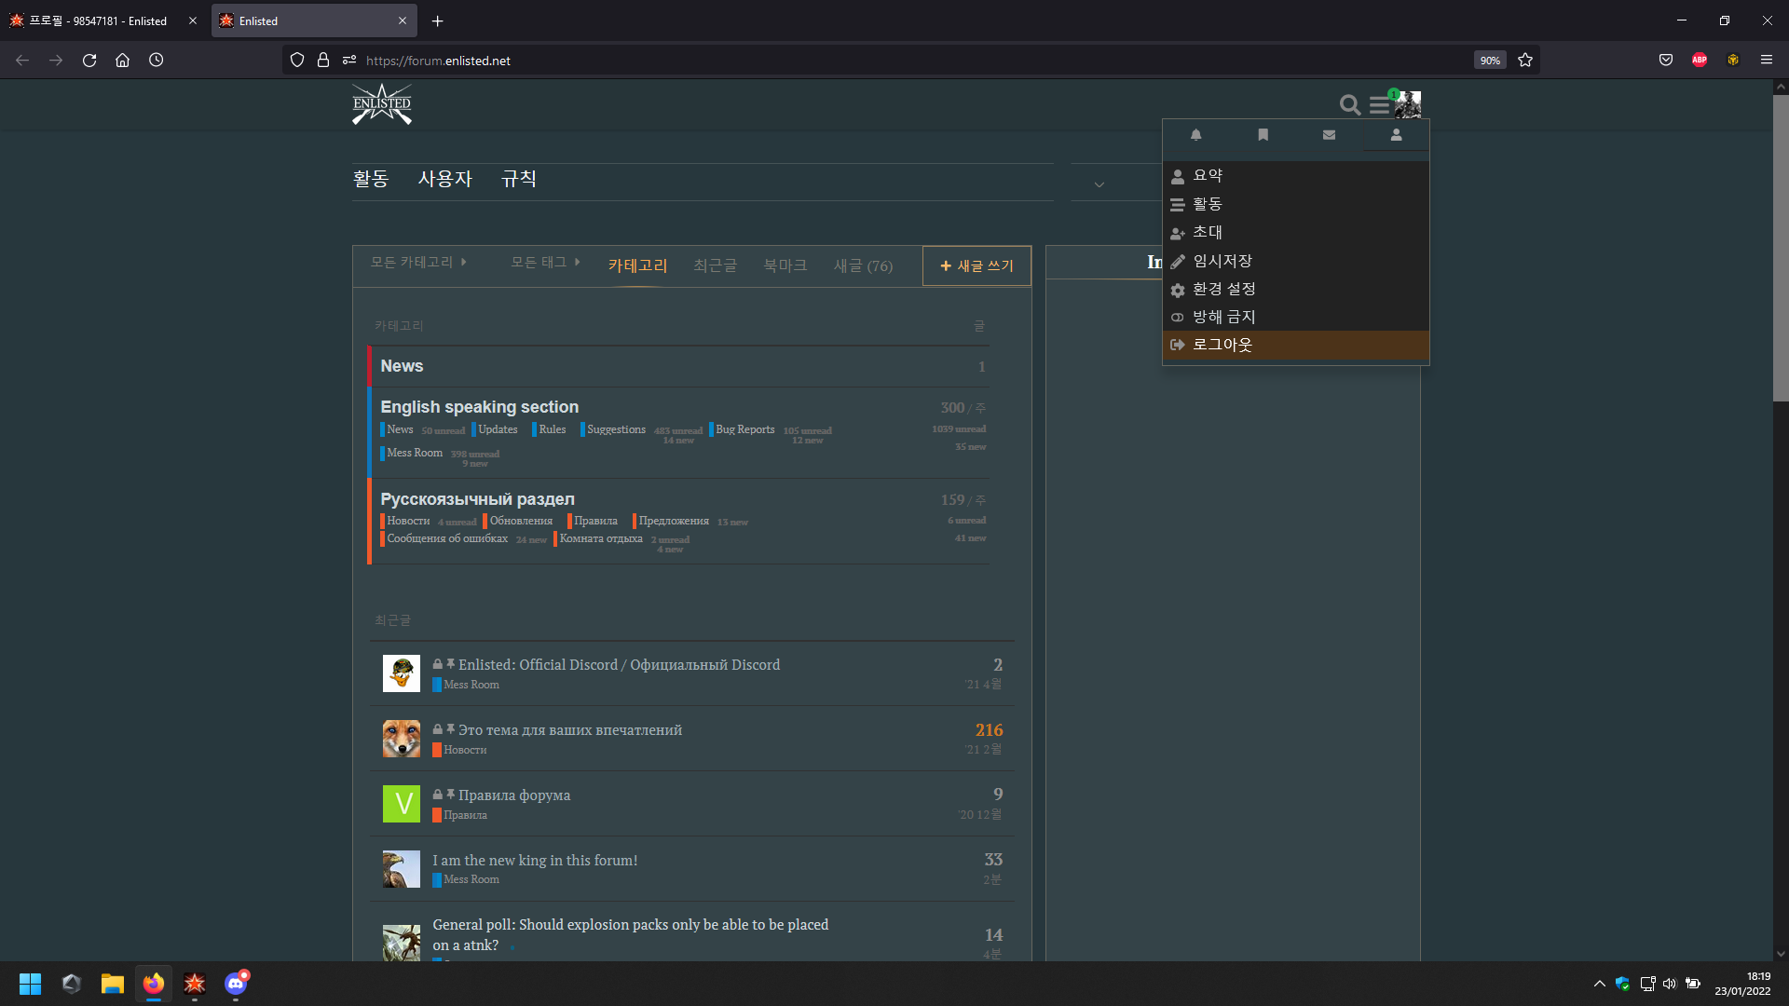This screenshot has height=1006, width=1789.
Task: Open the Adblock Plus extension icon
Action: point(1700,61)
